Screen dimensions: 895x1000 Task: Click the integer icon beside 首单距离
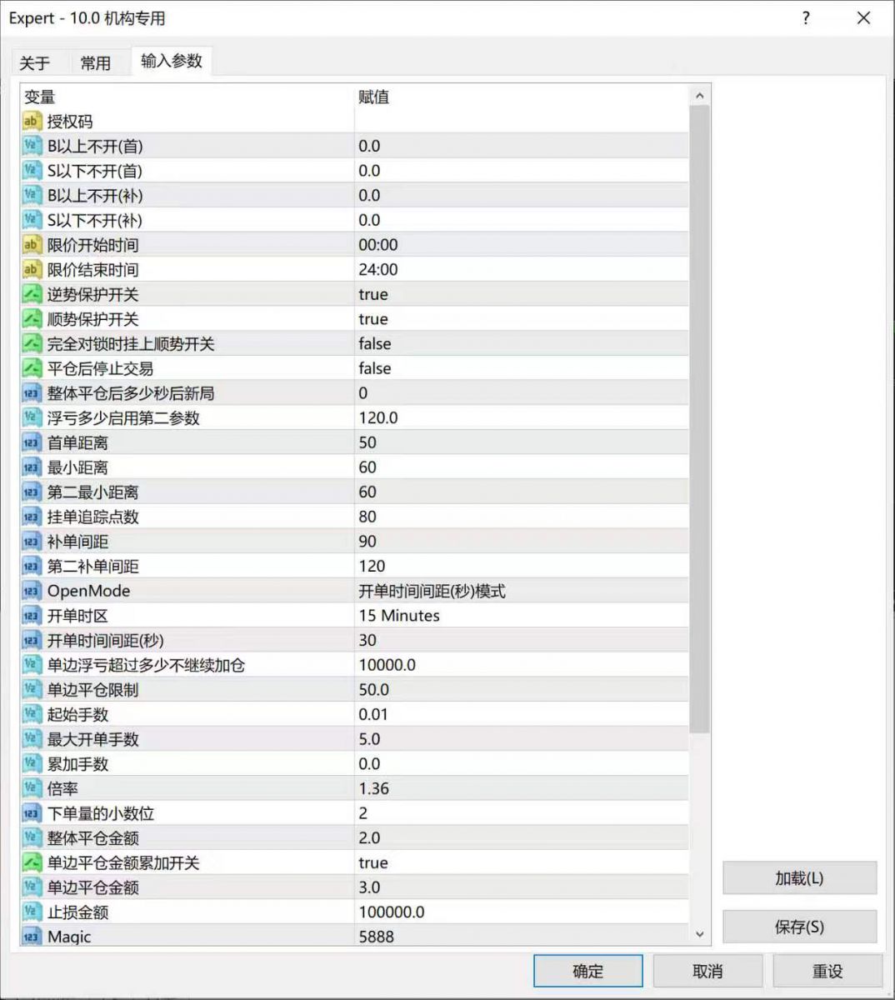point(31,442)
